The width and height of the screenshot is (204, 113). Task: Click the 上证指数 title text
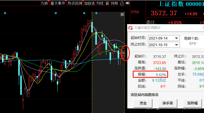click(171, 4)
